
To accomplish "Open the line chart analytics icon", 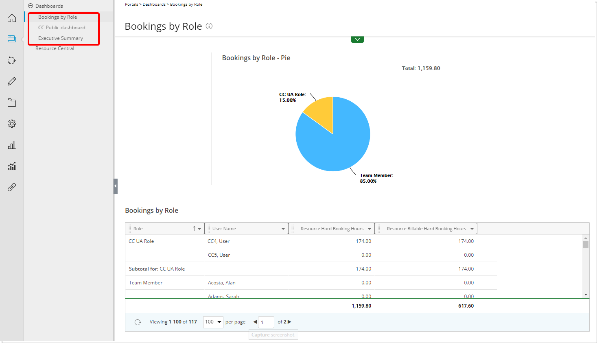I will [x=12, y=166].
